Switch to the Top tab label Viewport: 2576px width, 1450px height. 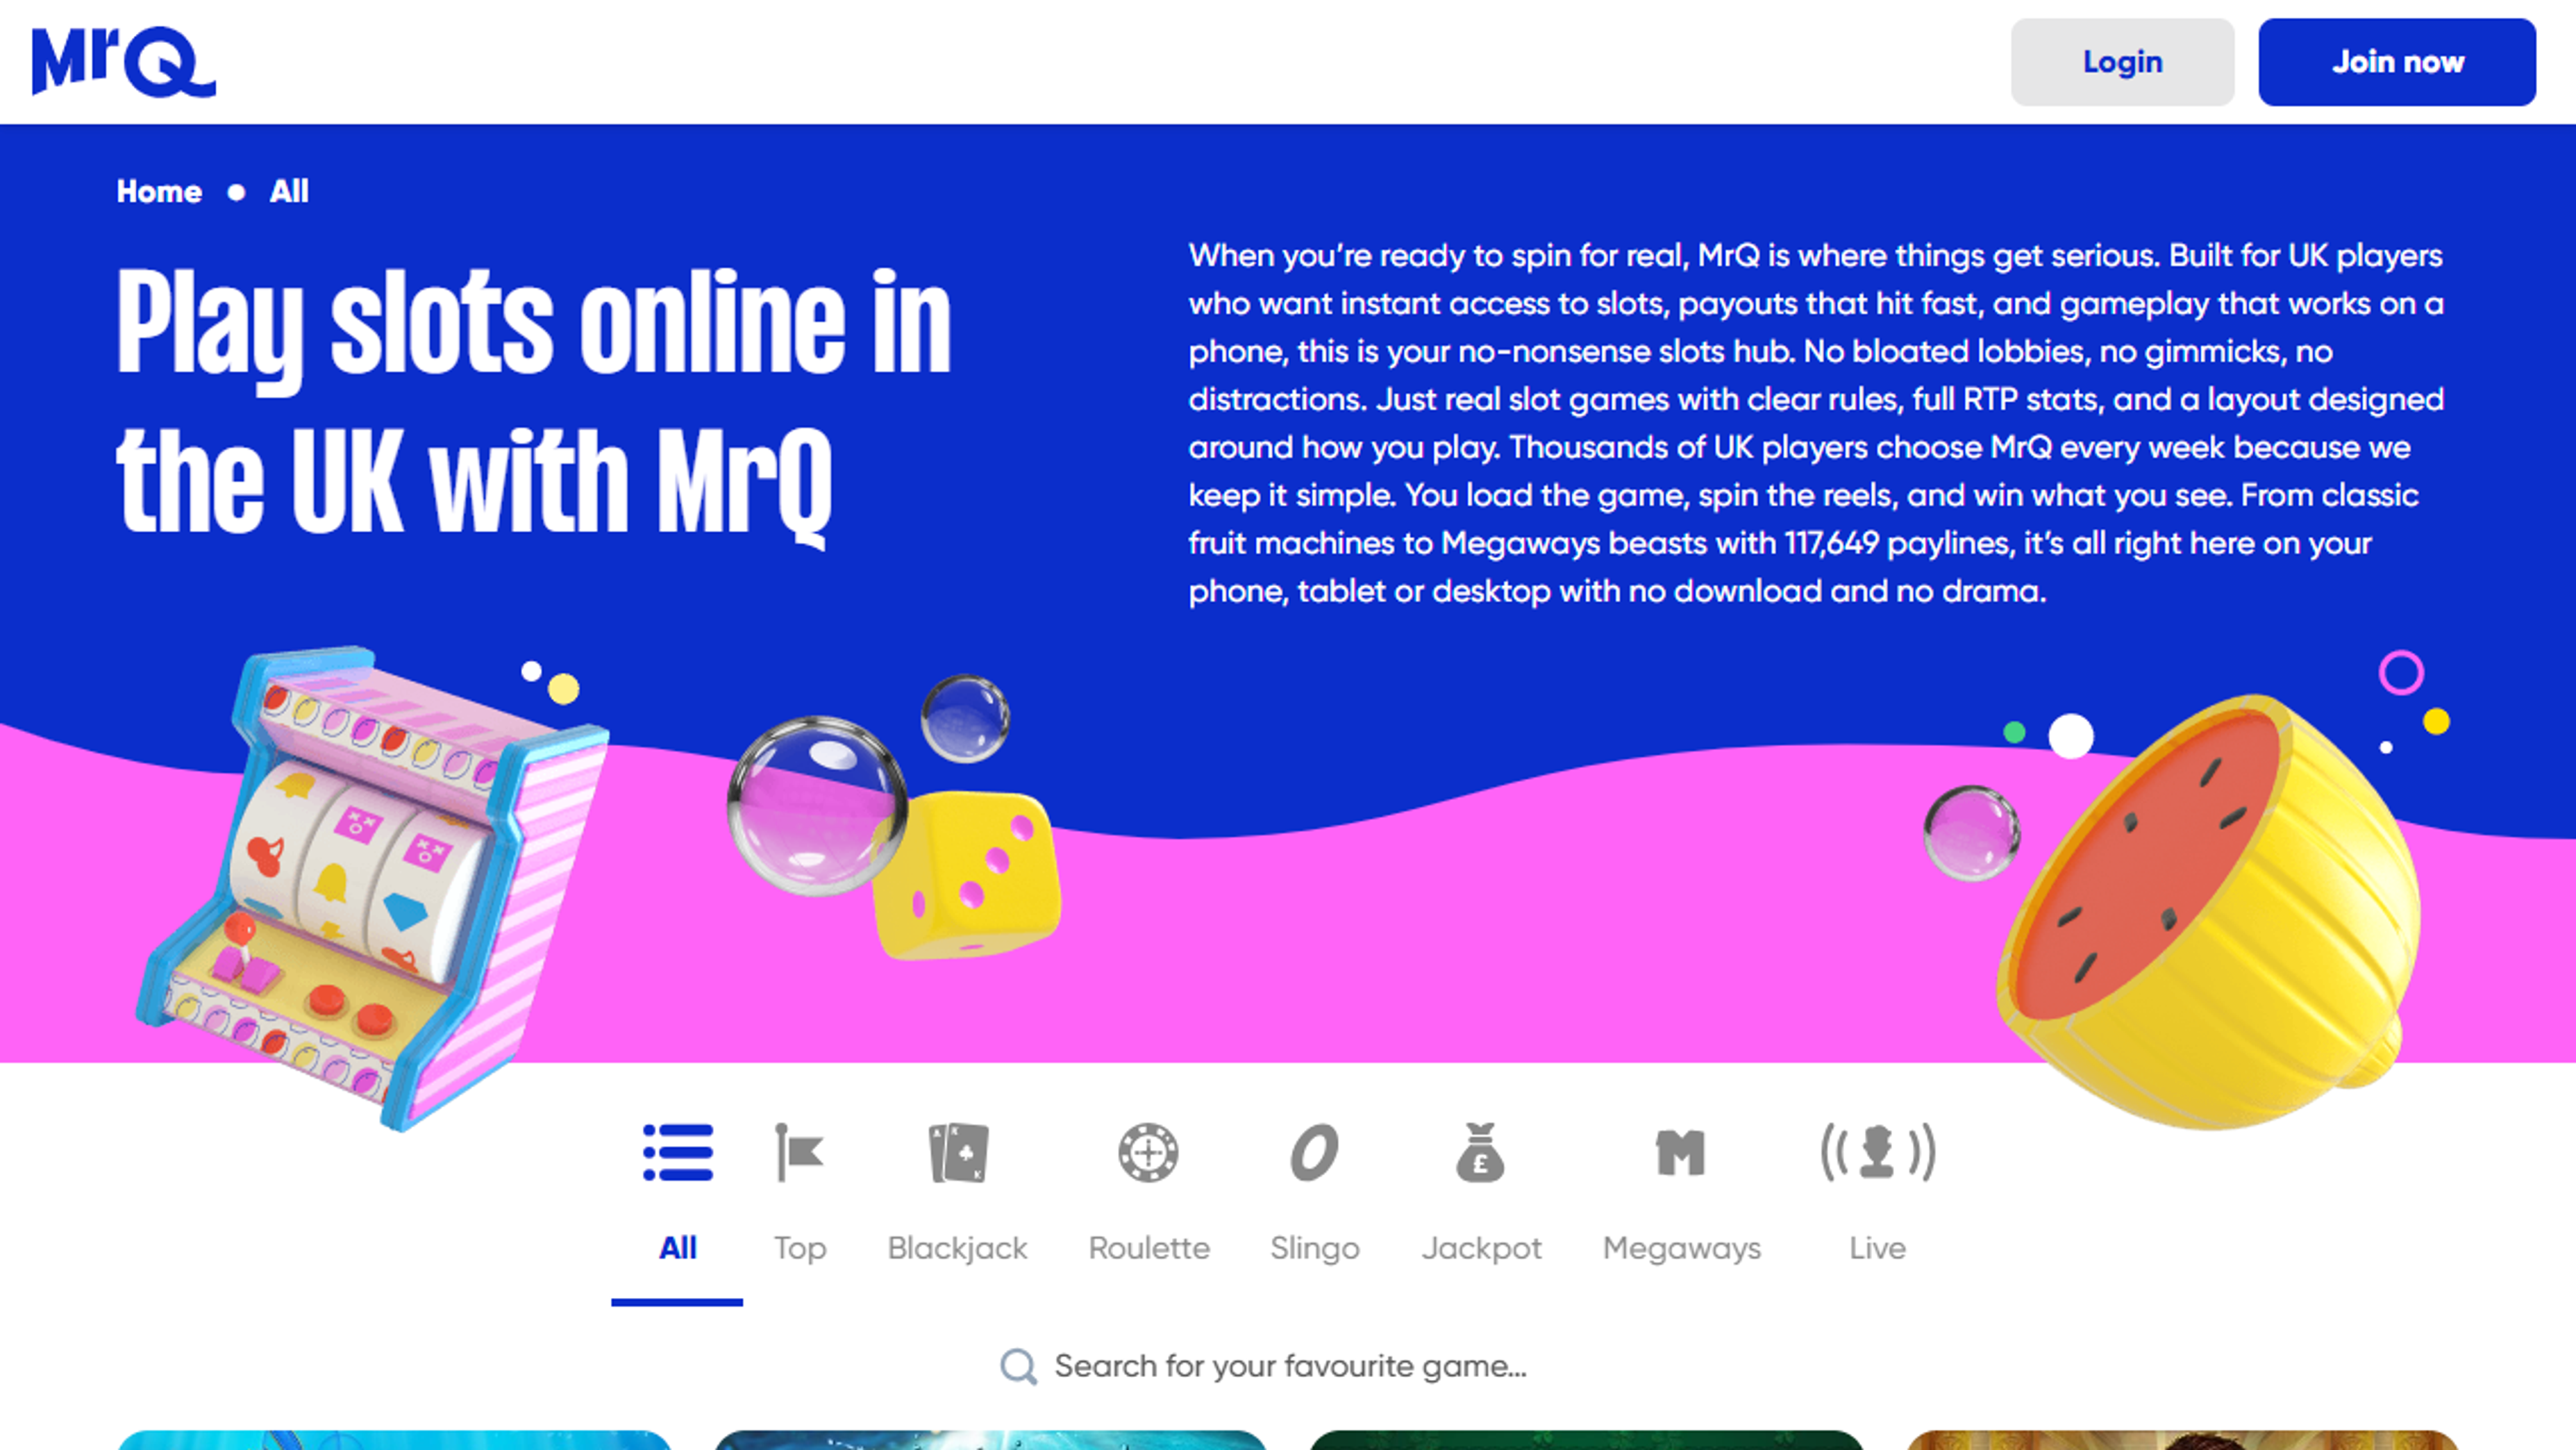pos(800,1248)
